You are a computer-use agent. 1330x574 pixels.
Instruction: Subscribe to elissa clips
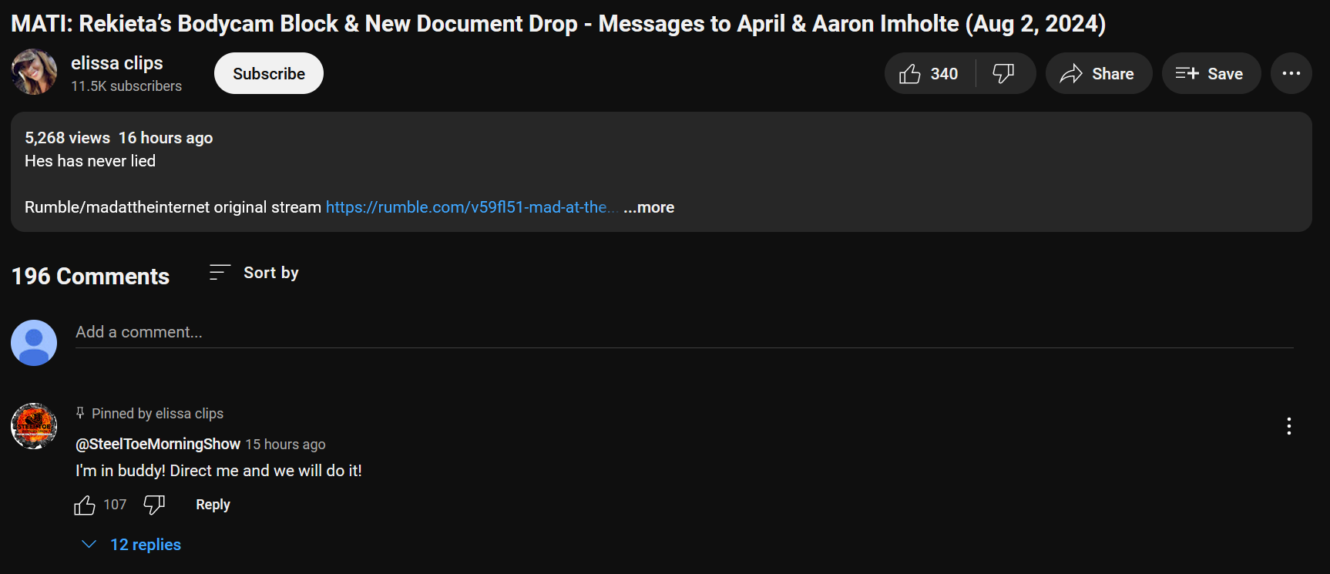(x=269, y=74)
